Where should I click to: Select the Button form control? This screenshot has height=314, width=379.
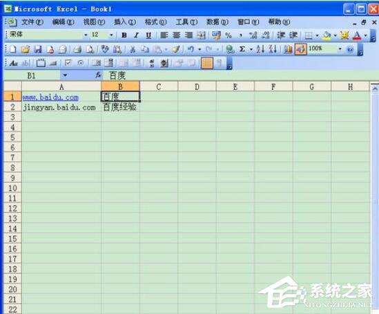[x=53, y=64]
